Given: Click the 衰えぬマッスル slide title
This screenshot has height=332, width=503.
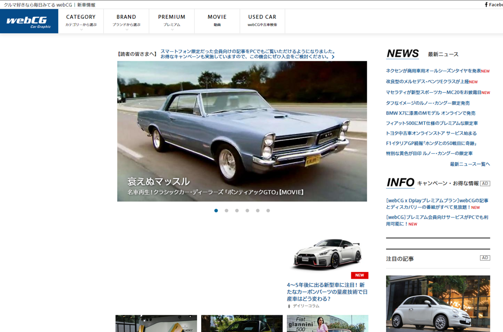Looking at the screenshot, I should pos(158,182).
